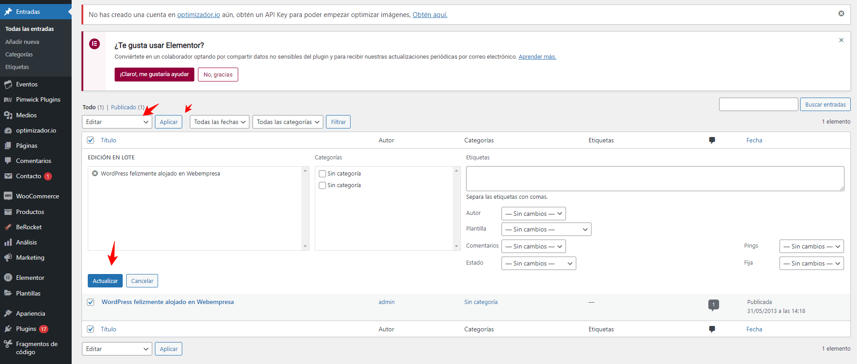Screen dimensions: 857x364
Task: Open the Obtén aquí link
Action: pos(430,15)
